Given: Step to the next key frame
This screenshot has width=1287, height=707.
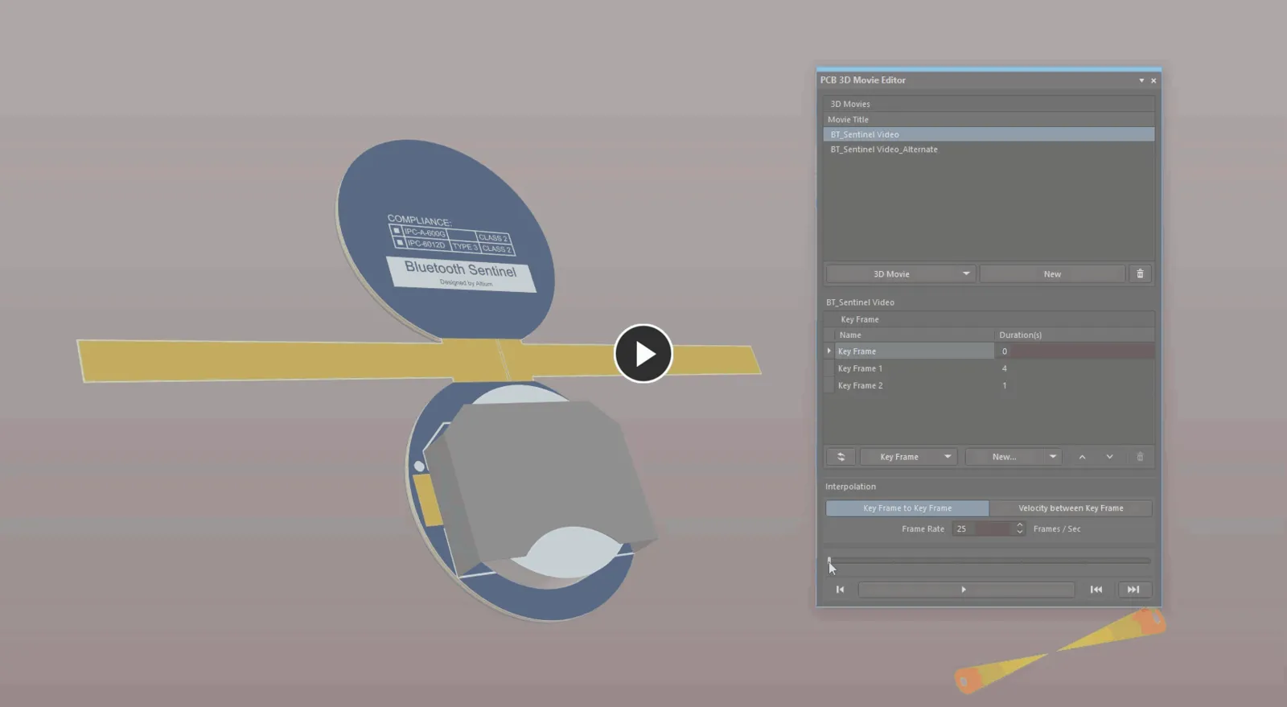Looking at the screenshot, I should coord(1133,590).
